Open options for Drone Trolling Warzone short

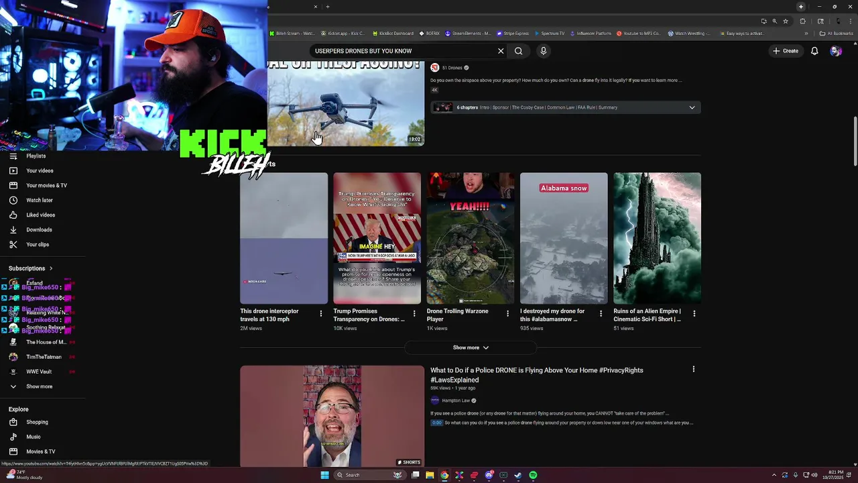point(507,313)
